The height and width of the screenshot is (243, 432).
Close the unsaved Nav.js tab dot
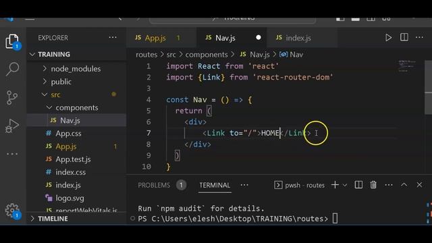coord(258,38)
